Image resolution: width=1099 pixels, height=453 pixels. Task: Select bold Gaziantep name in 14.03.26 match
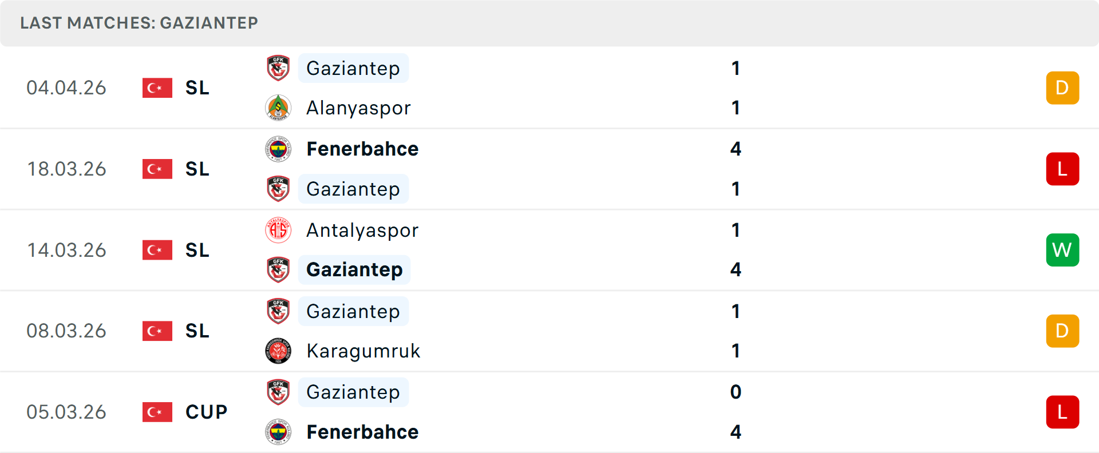(354, 269)
